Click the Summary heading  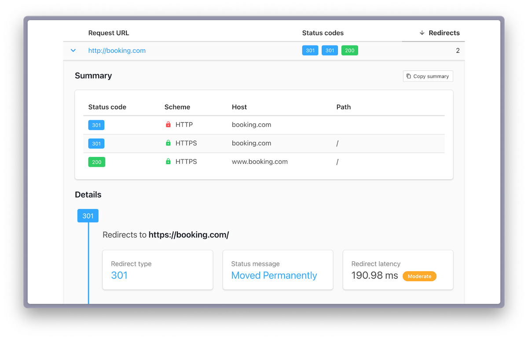point(93,76)
